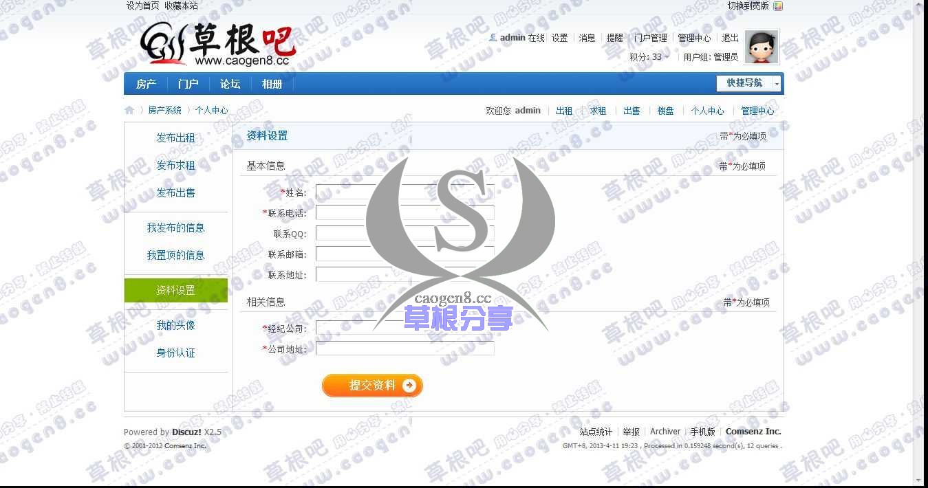Expand the 积分: 33 points dropdown
This screenshot has width=928, height=488.
[648, 56]
